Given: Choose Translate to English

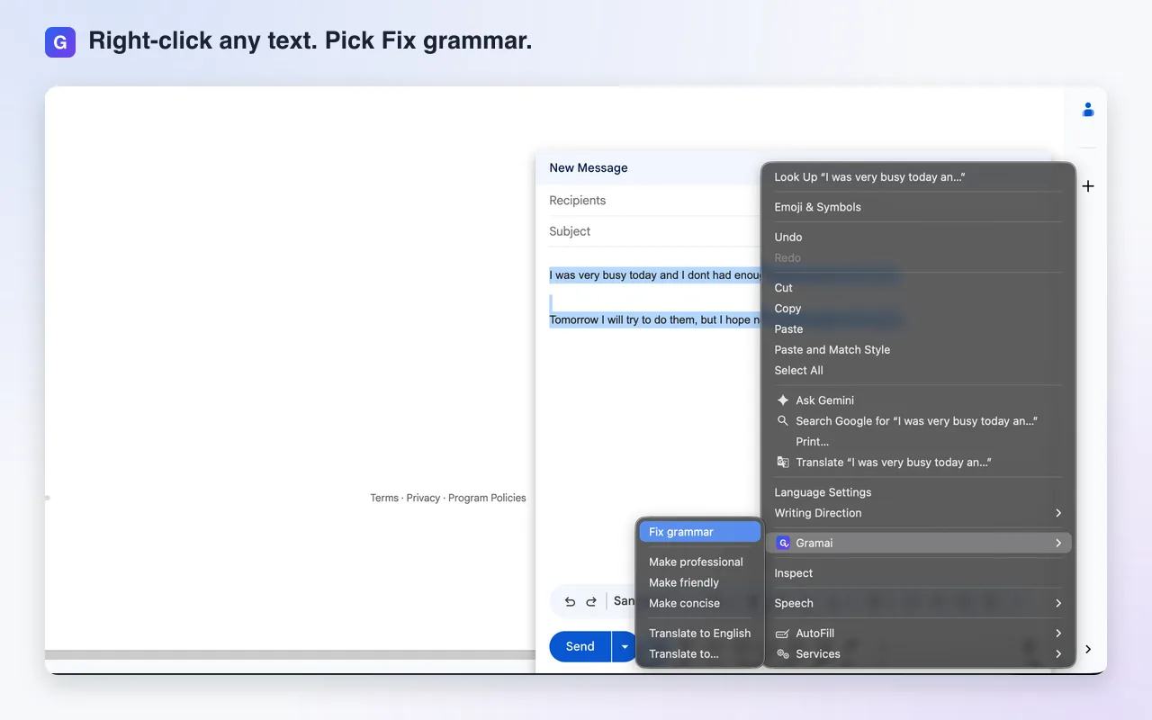Looking at the screenshot, I should 699,634.
